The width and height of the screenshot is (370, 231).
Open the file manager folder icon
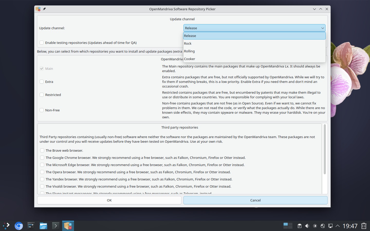pos(43,226)
